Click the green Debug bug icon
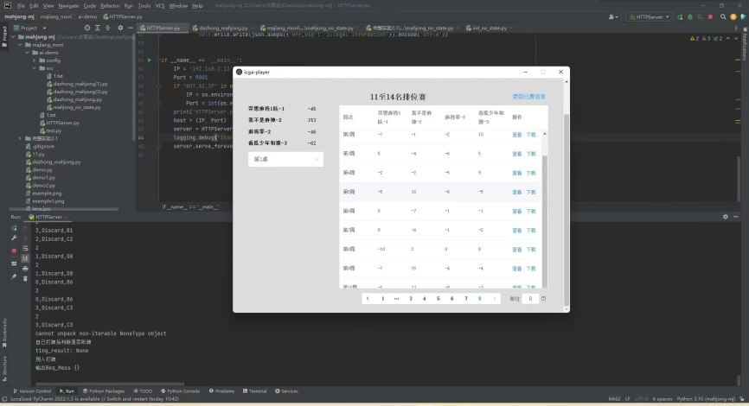 [x=690, y=16]
